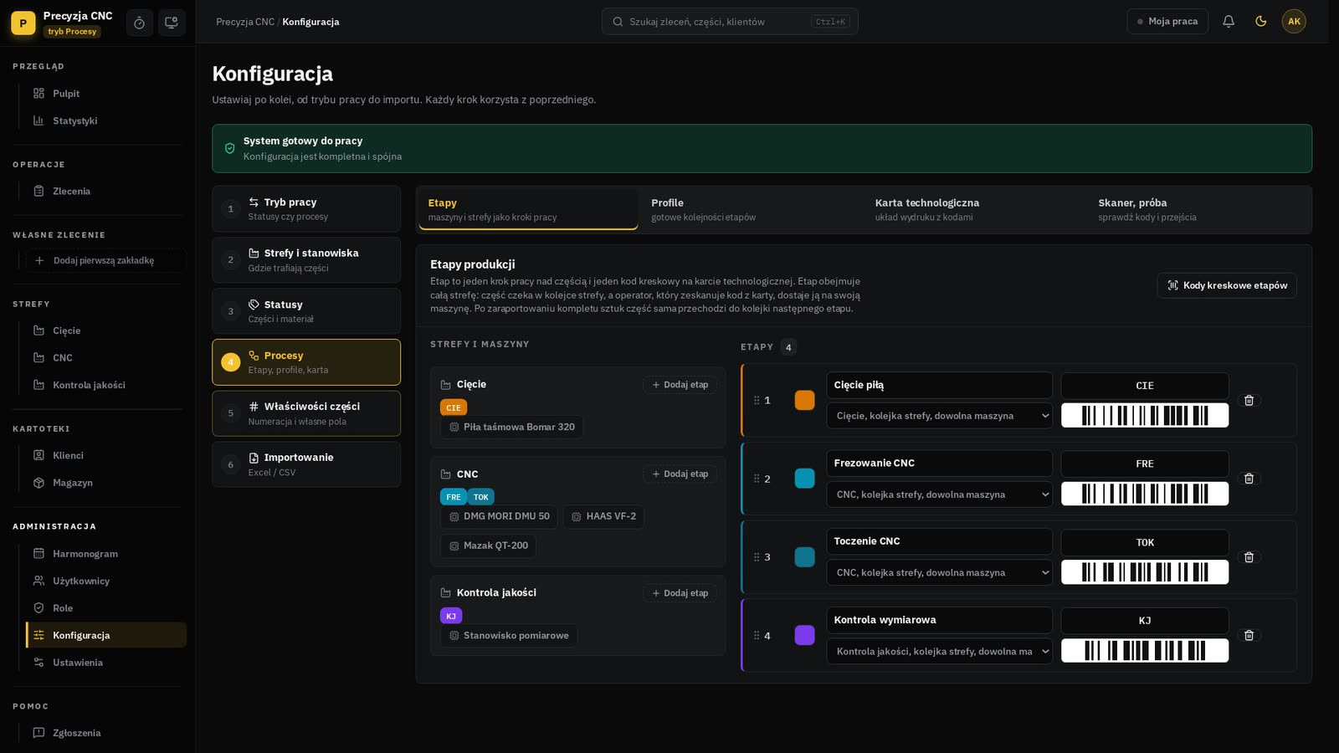This screenshot has height=753, width=1339.
Task: Add a stage to the CNC zone
Action: (680, 474)
